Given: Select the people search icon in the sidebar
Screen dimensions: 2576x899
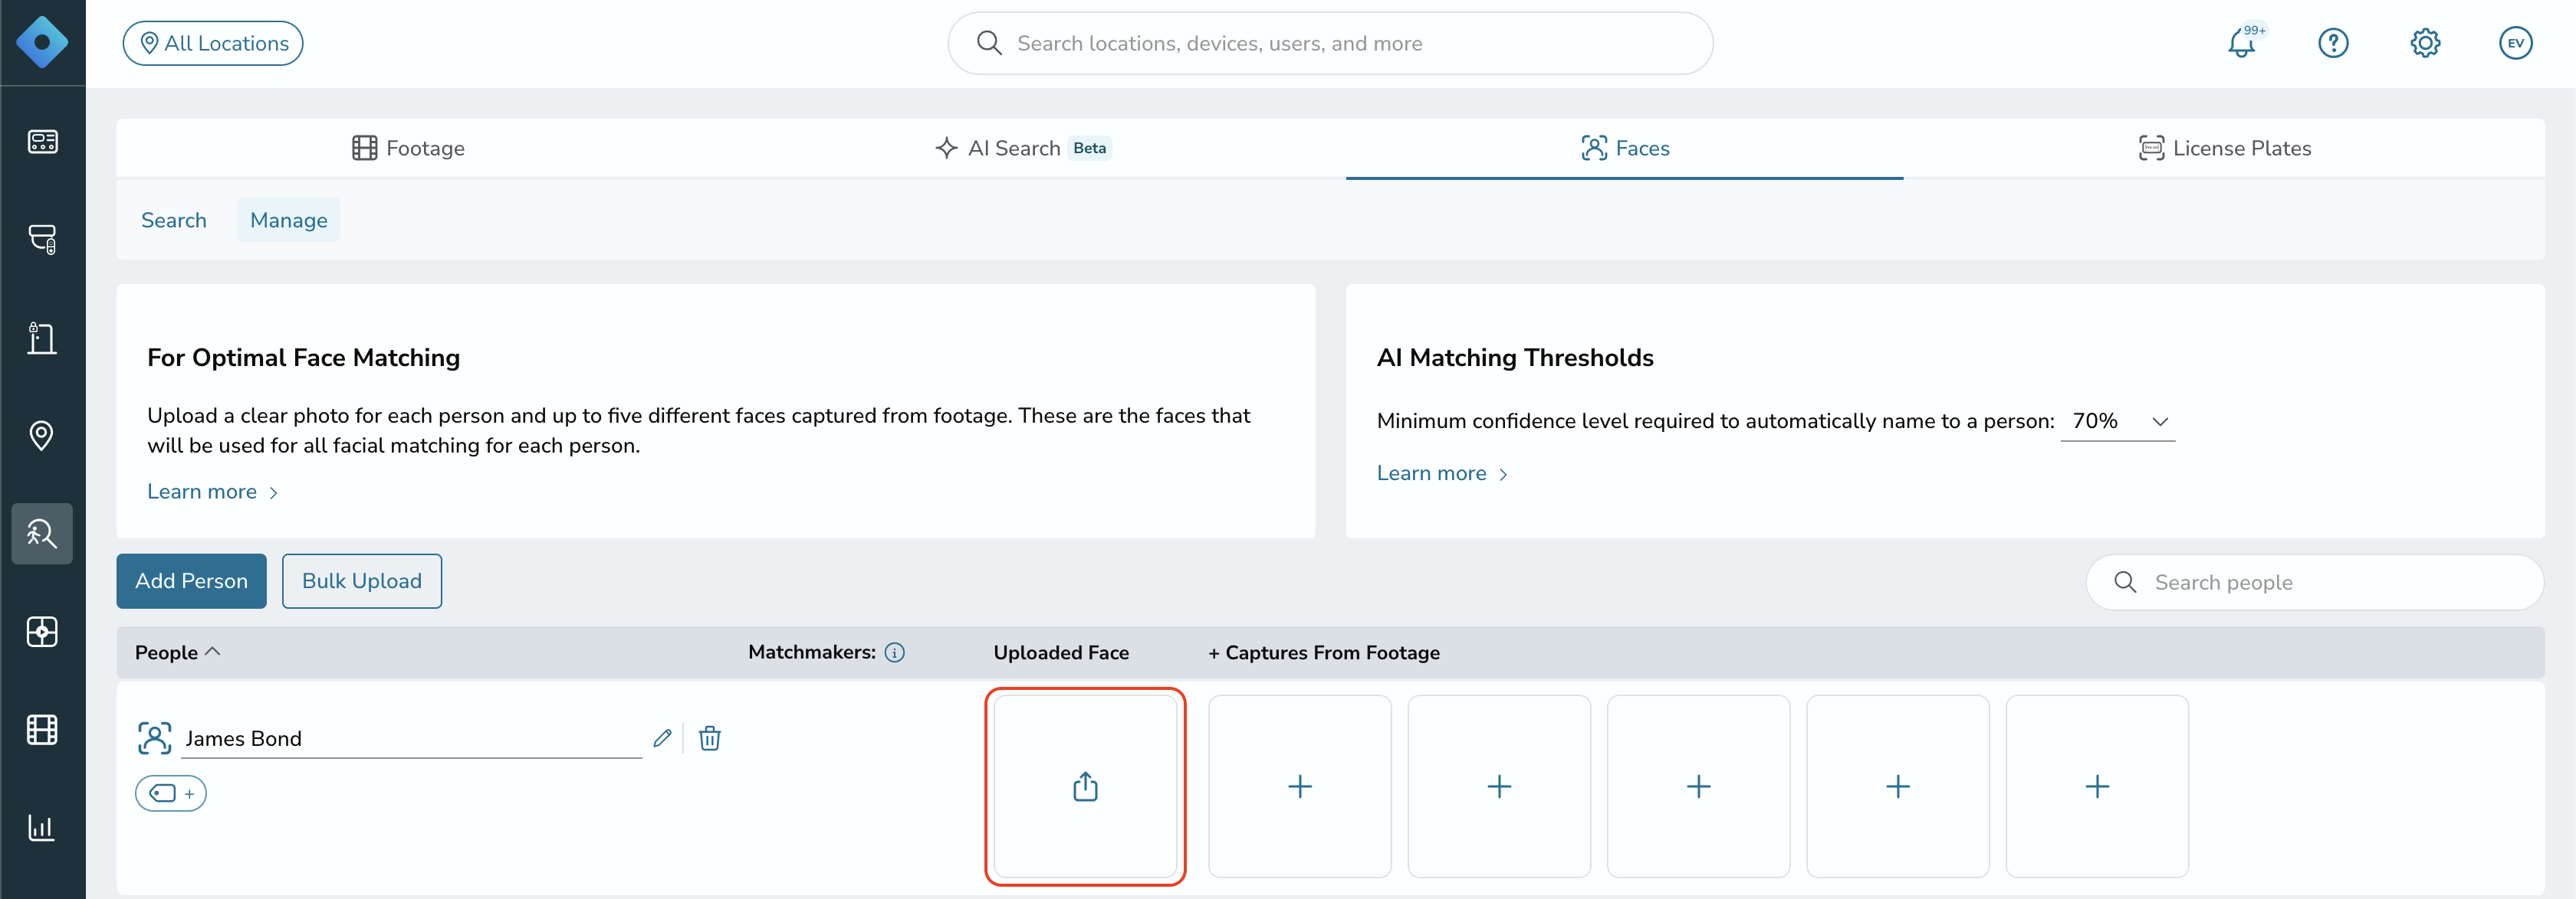Looking at the screenshot, I should click(42, 534).
